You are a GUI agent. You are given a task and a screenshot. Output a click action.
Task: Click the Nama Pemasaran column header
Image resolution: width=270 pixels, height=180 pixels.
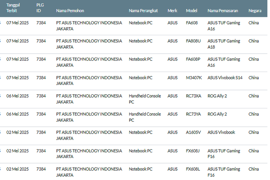click(x=222, y=11)
